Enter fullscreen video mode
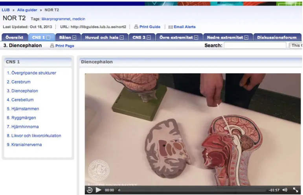The height and width of the screenshot is (195, 303). [x=296, y=190]
